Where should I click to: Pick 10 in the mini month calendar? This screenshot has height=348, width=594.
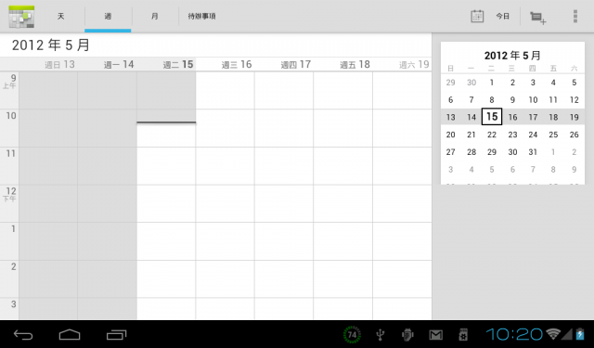[x=533, y=100]
